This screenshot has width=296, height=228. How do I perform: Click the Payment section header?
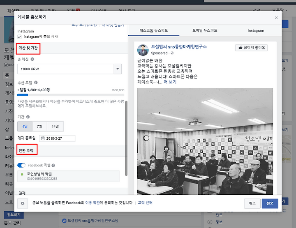coord(22,193)
